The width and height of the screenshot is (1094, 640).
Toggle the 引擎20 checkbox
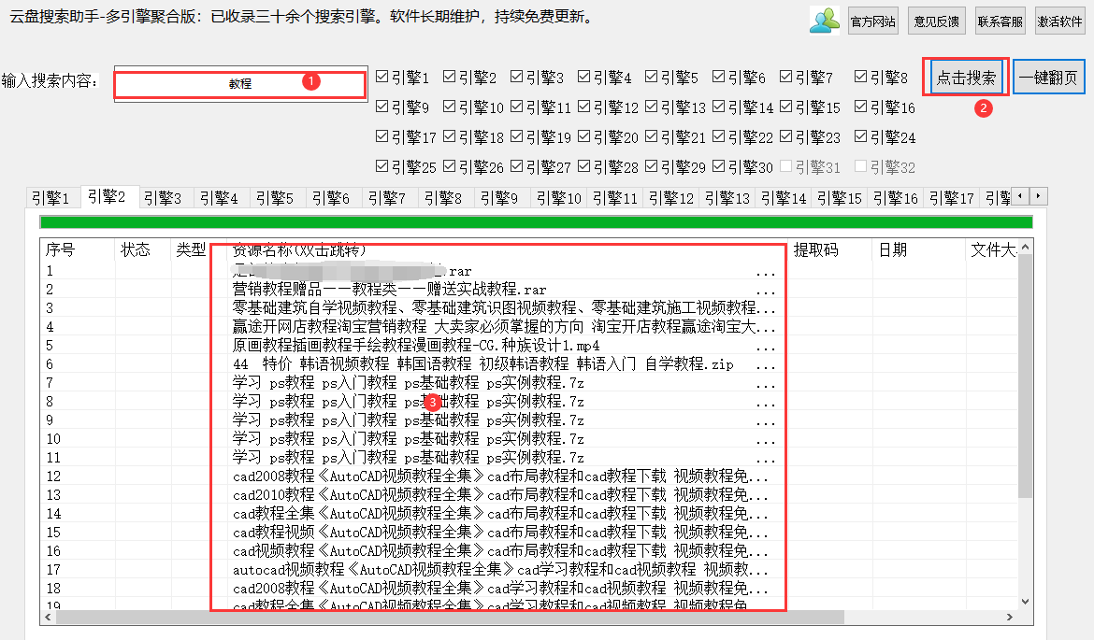pyautogui.click(x=583, y=137)
